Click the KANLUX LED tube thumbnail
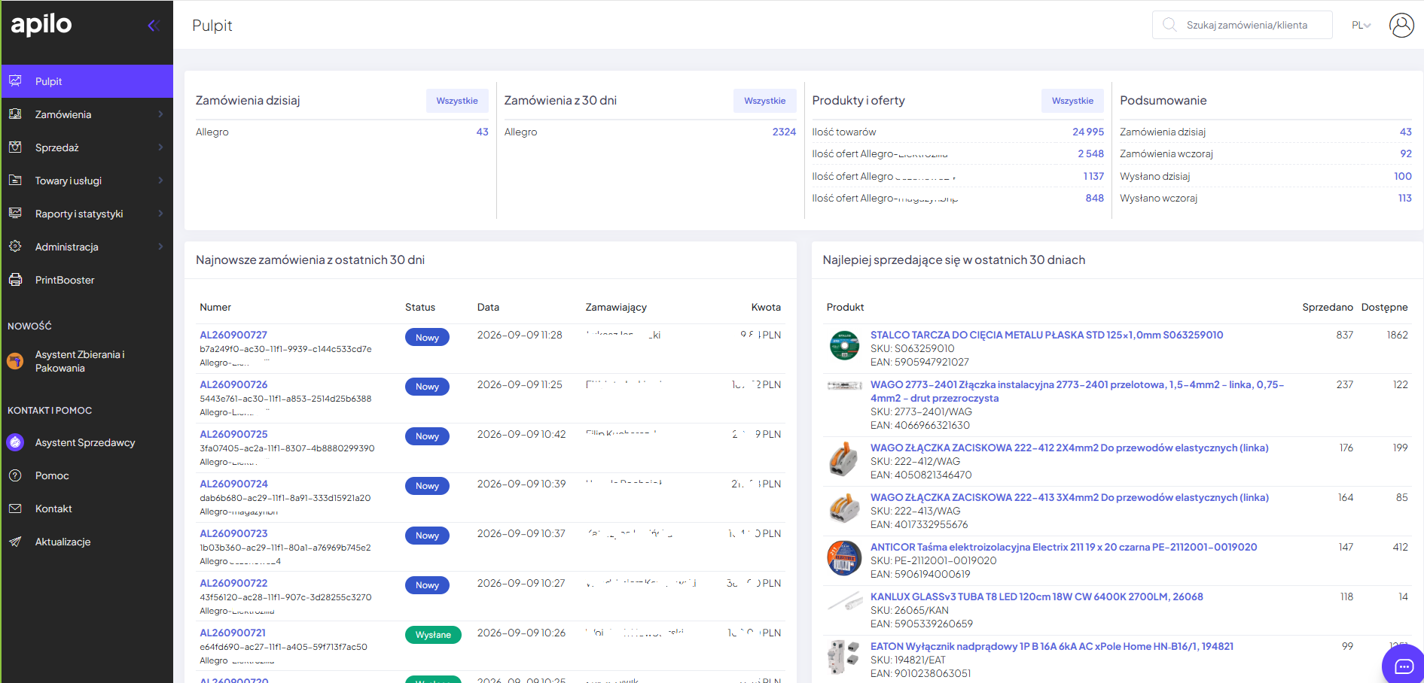The width and height of the screenshot is (1424, 683). tap(845, 601)
